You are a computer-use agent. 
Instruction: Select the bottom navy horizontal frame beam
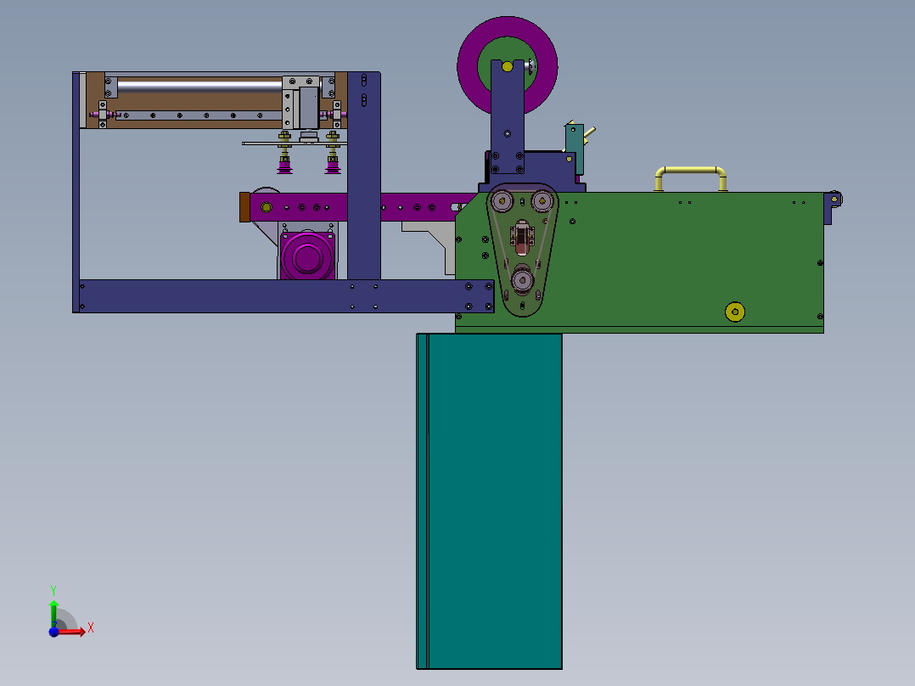[286, 296]
